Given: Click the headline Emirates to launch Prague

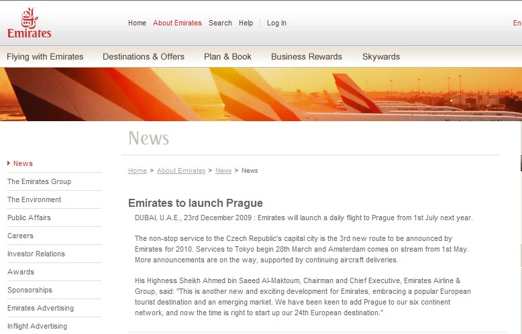Looking at the screenshot, I should pos(195,203).
